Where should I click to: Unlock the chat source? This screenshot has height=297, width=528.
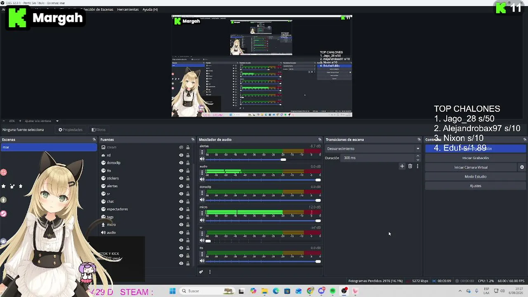[x=188, y=201]
